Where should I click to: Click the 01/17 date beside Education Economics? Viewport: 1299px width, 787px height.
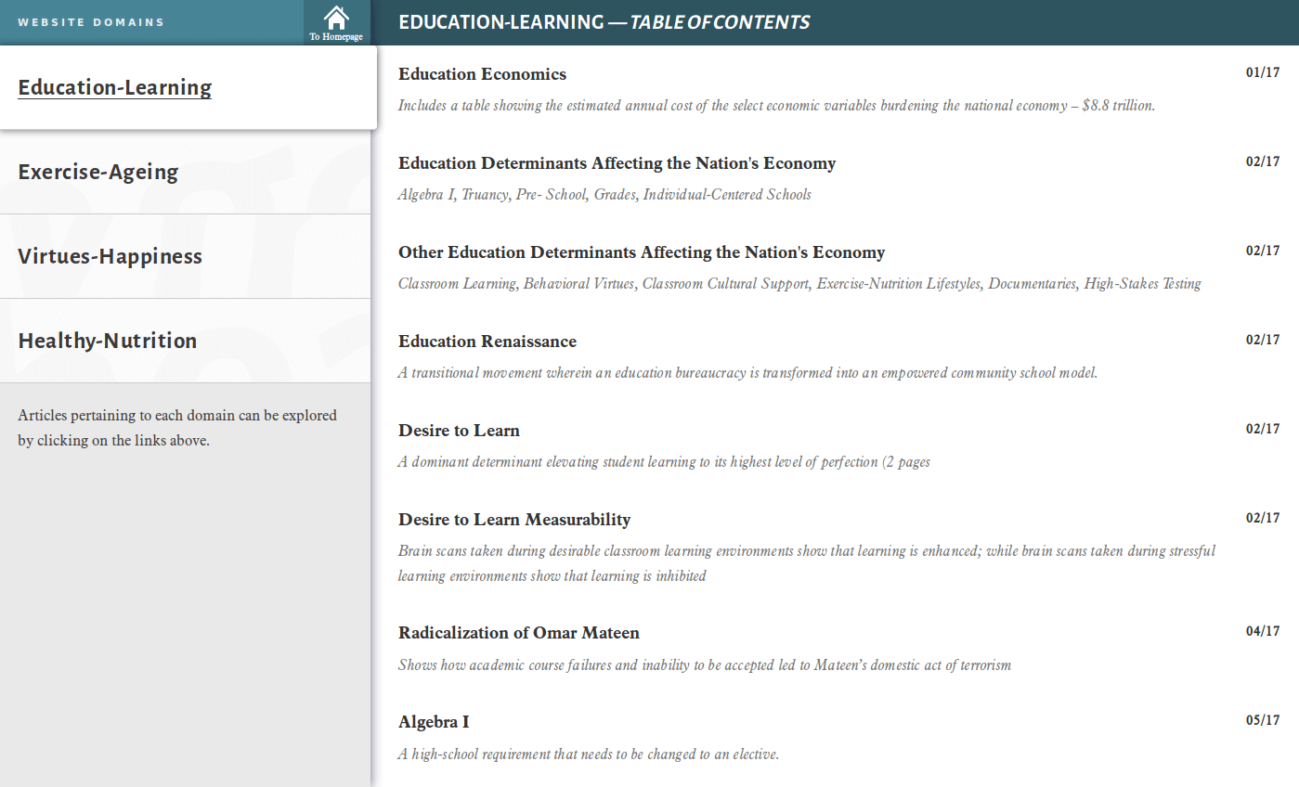click(1263, 72)
